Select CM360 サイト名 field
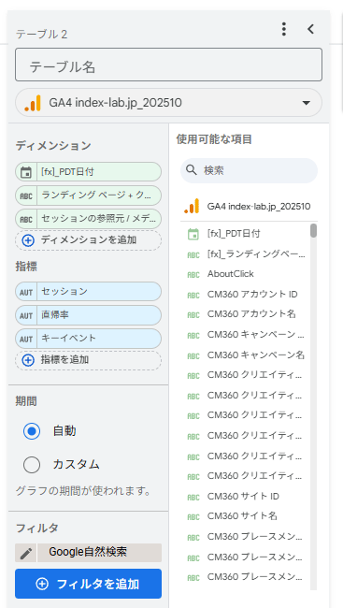 coord(242,516)
